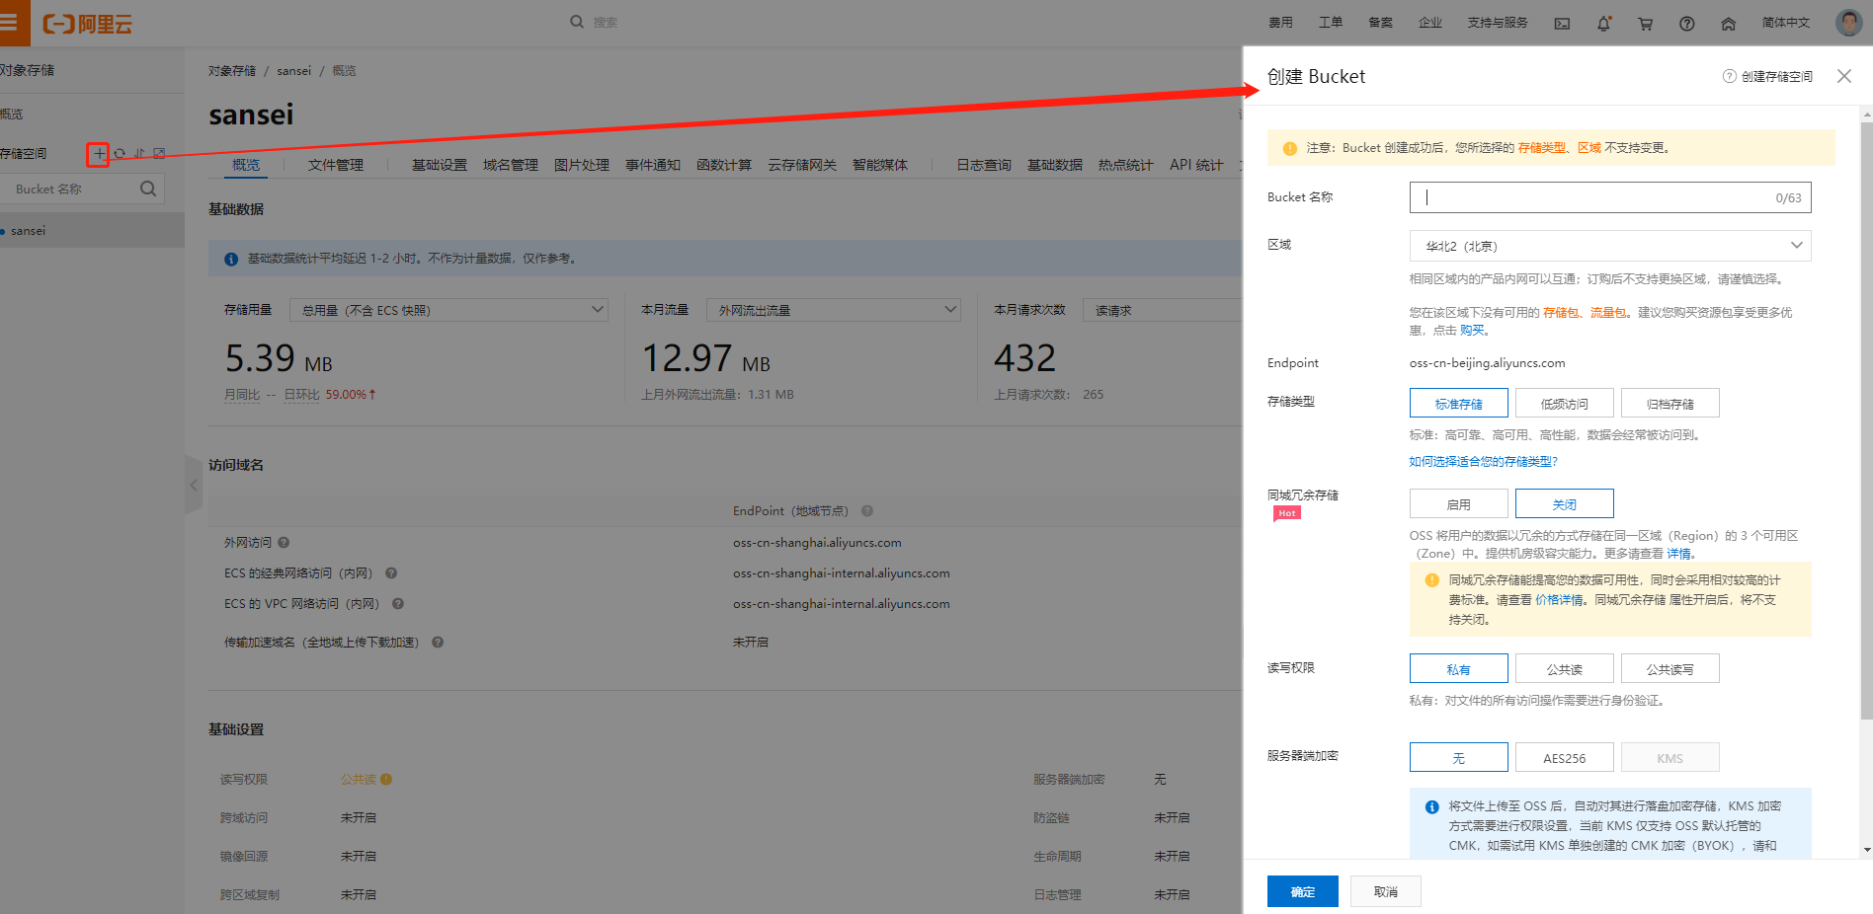Open the 域名管理 tab
The width and height of the screenshot is (1873, 914).
511,165
